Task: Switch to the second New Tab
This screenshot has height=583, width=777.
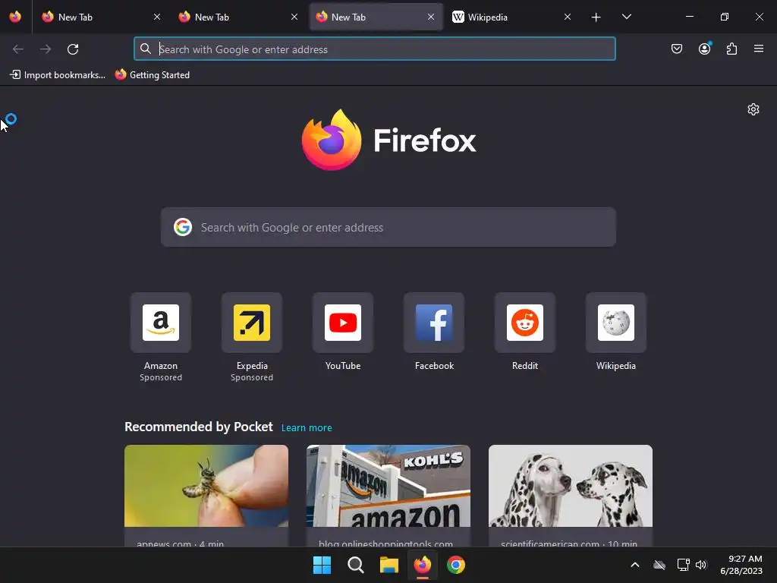Action: click(238, 17)
